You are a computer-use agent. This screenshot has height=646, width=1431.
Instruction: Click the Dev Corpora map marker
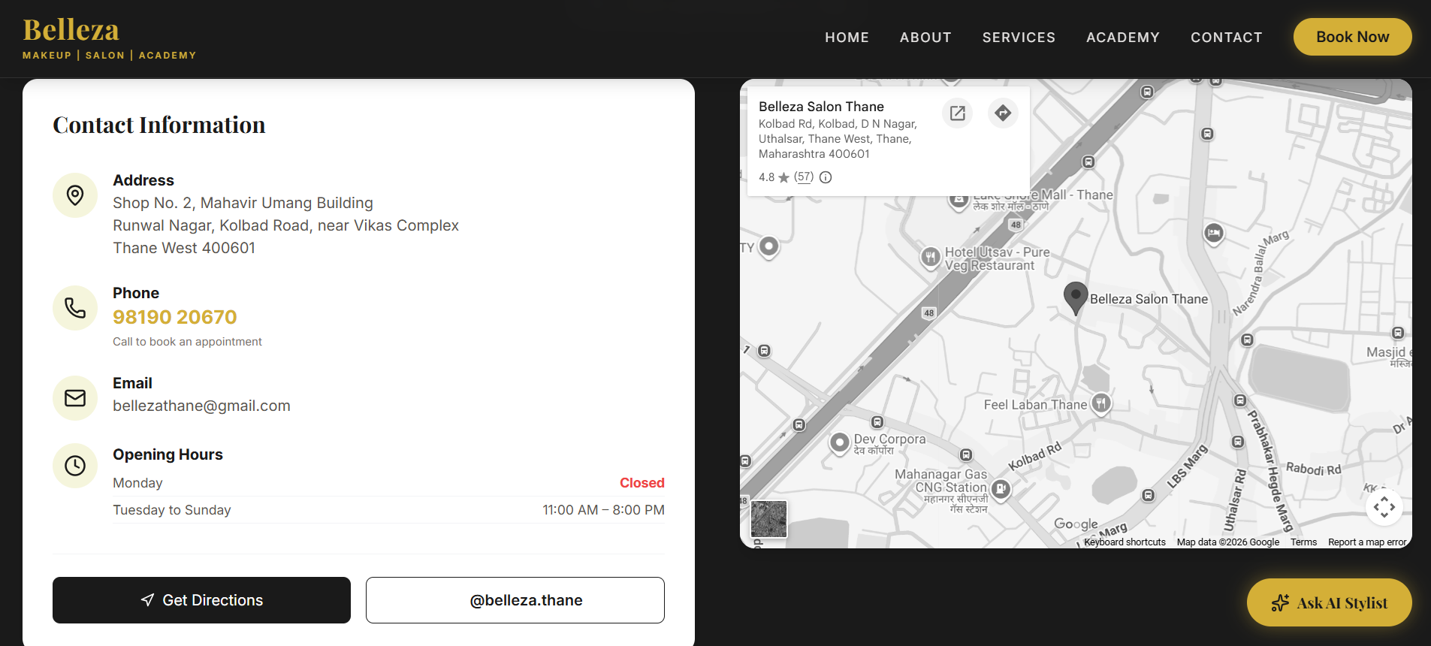pyautogui.click(x=839, y=442)
